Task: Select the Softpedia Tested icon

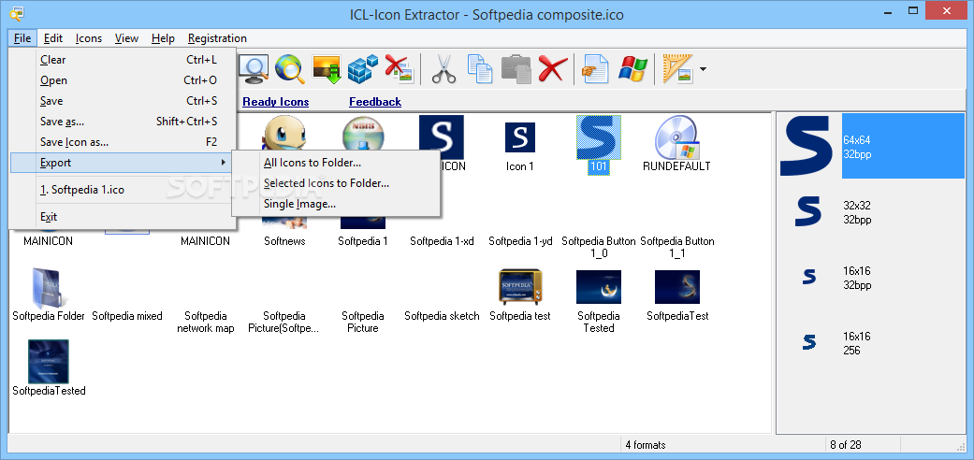Action: pyautogui.click(x=599, y=287)
